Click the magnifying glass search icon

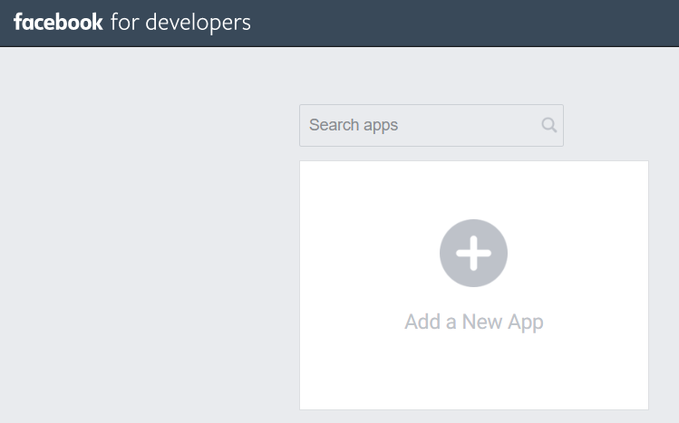(549, 125)
